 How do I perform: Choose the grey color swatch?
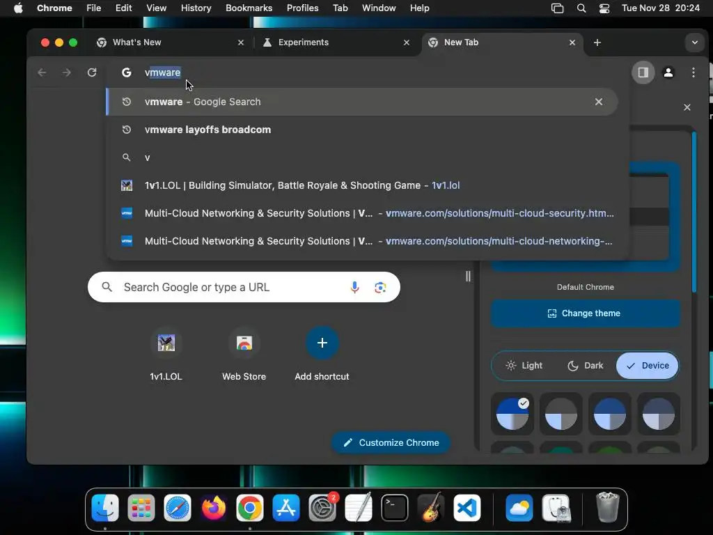(x=561, y=414)
